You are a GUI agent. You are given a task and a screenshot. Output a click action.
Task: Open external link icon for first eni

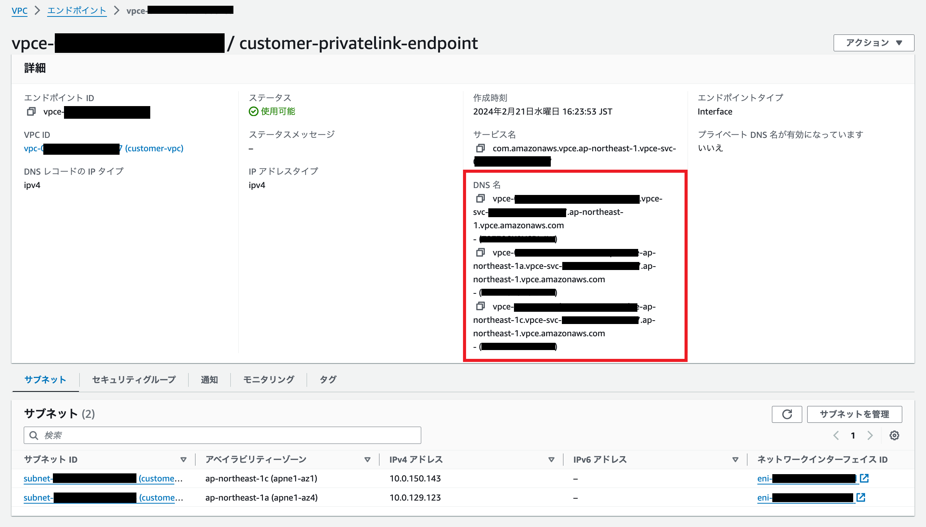click(x=864, y=478)
